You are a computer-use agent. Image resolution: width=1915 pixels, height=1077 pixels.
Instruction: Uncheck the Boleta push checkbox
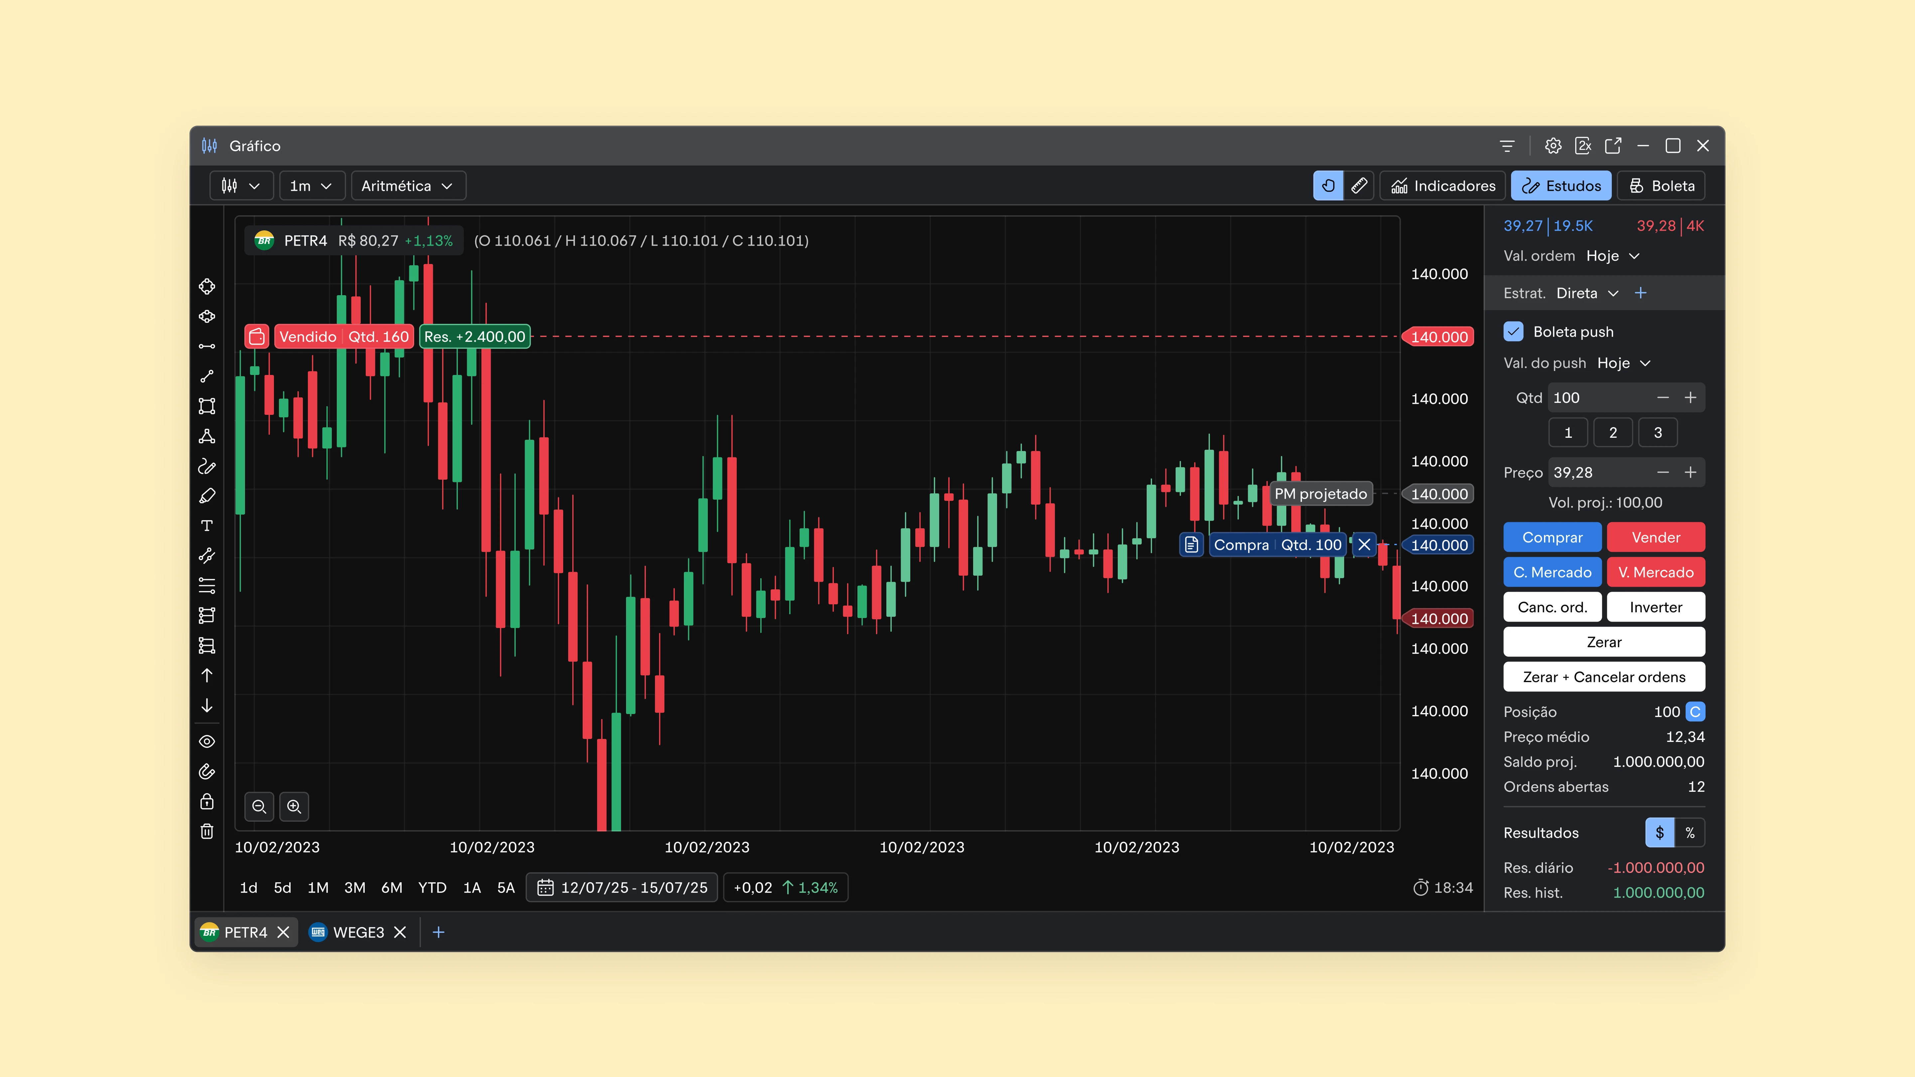1514,331
